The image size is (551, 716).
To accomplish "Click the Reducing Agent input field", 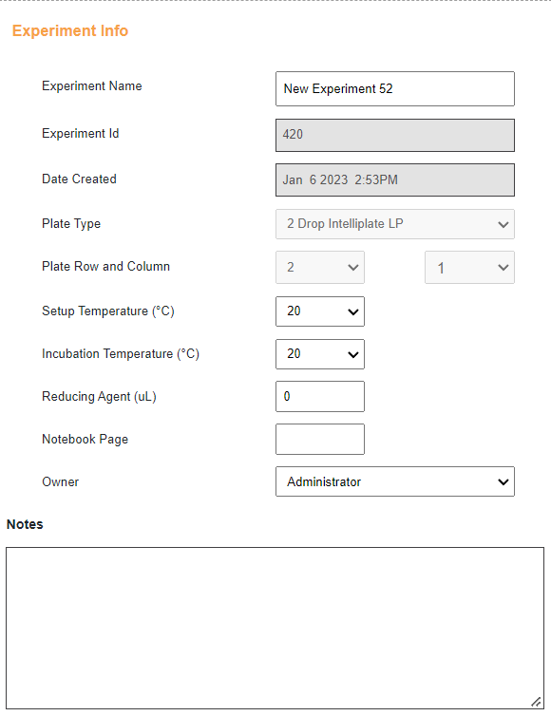I will pyautogui.click(x=320, y=396).
